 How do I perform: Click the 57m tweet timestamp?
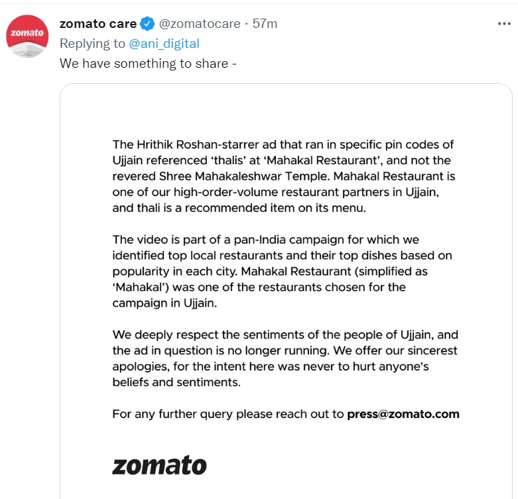[265, 24]
